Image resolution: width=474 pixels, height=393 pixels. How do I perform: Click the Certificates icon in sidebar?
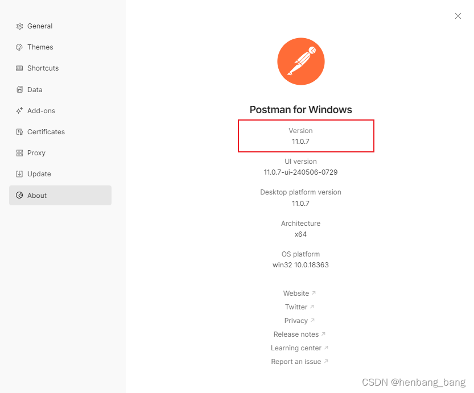(19, 132)
